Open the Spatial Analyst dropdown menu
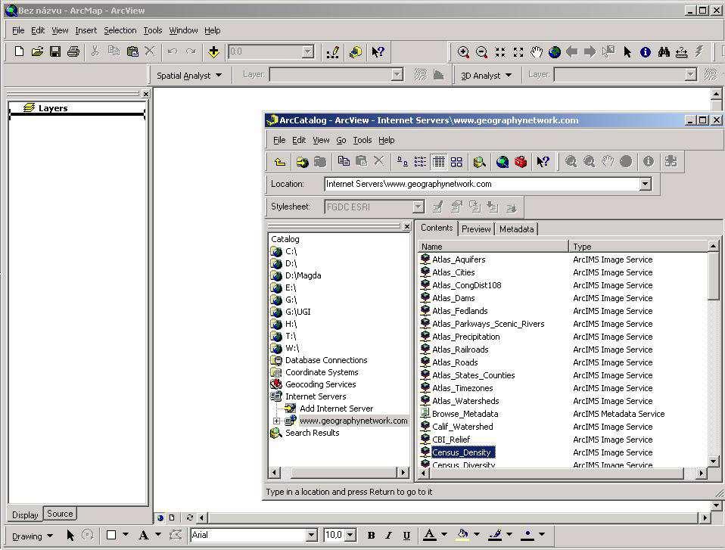Viewport: 725px width, 550px height. tap(189, 76)
